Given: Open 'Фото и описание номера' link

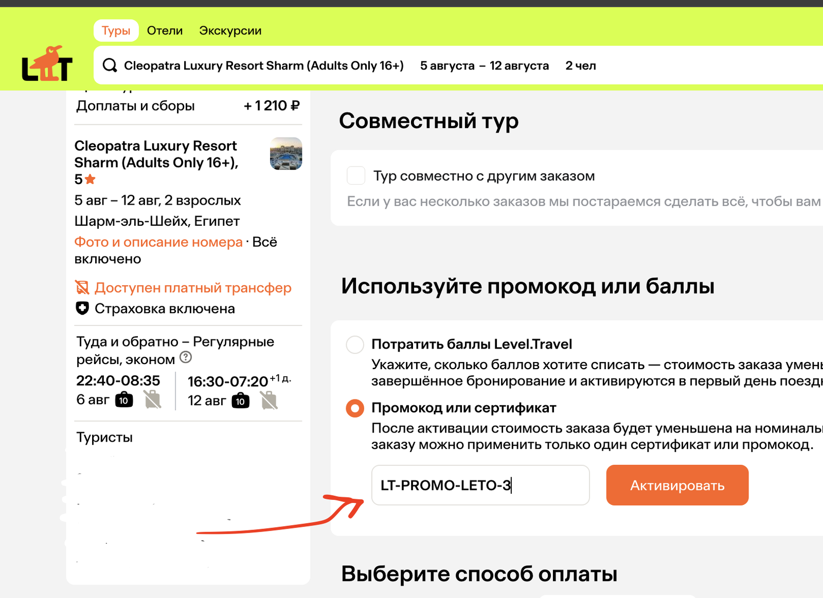Looking at the screenshot, I should pos(158,242).
